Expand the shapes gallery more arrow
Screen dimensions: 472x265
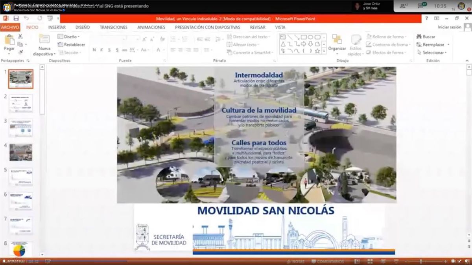point(324,51)
